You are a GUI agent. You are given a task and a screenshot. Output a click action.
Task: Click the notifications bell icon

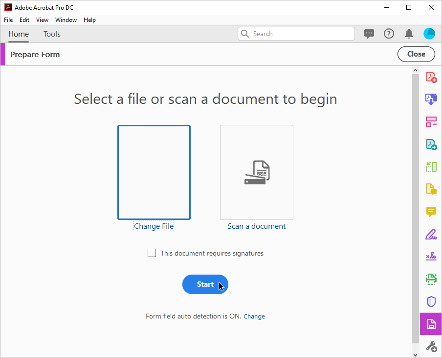[x=409, y=34]
